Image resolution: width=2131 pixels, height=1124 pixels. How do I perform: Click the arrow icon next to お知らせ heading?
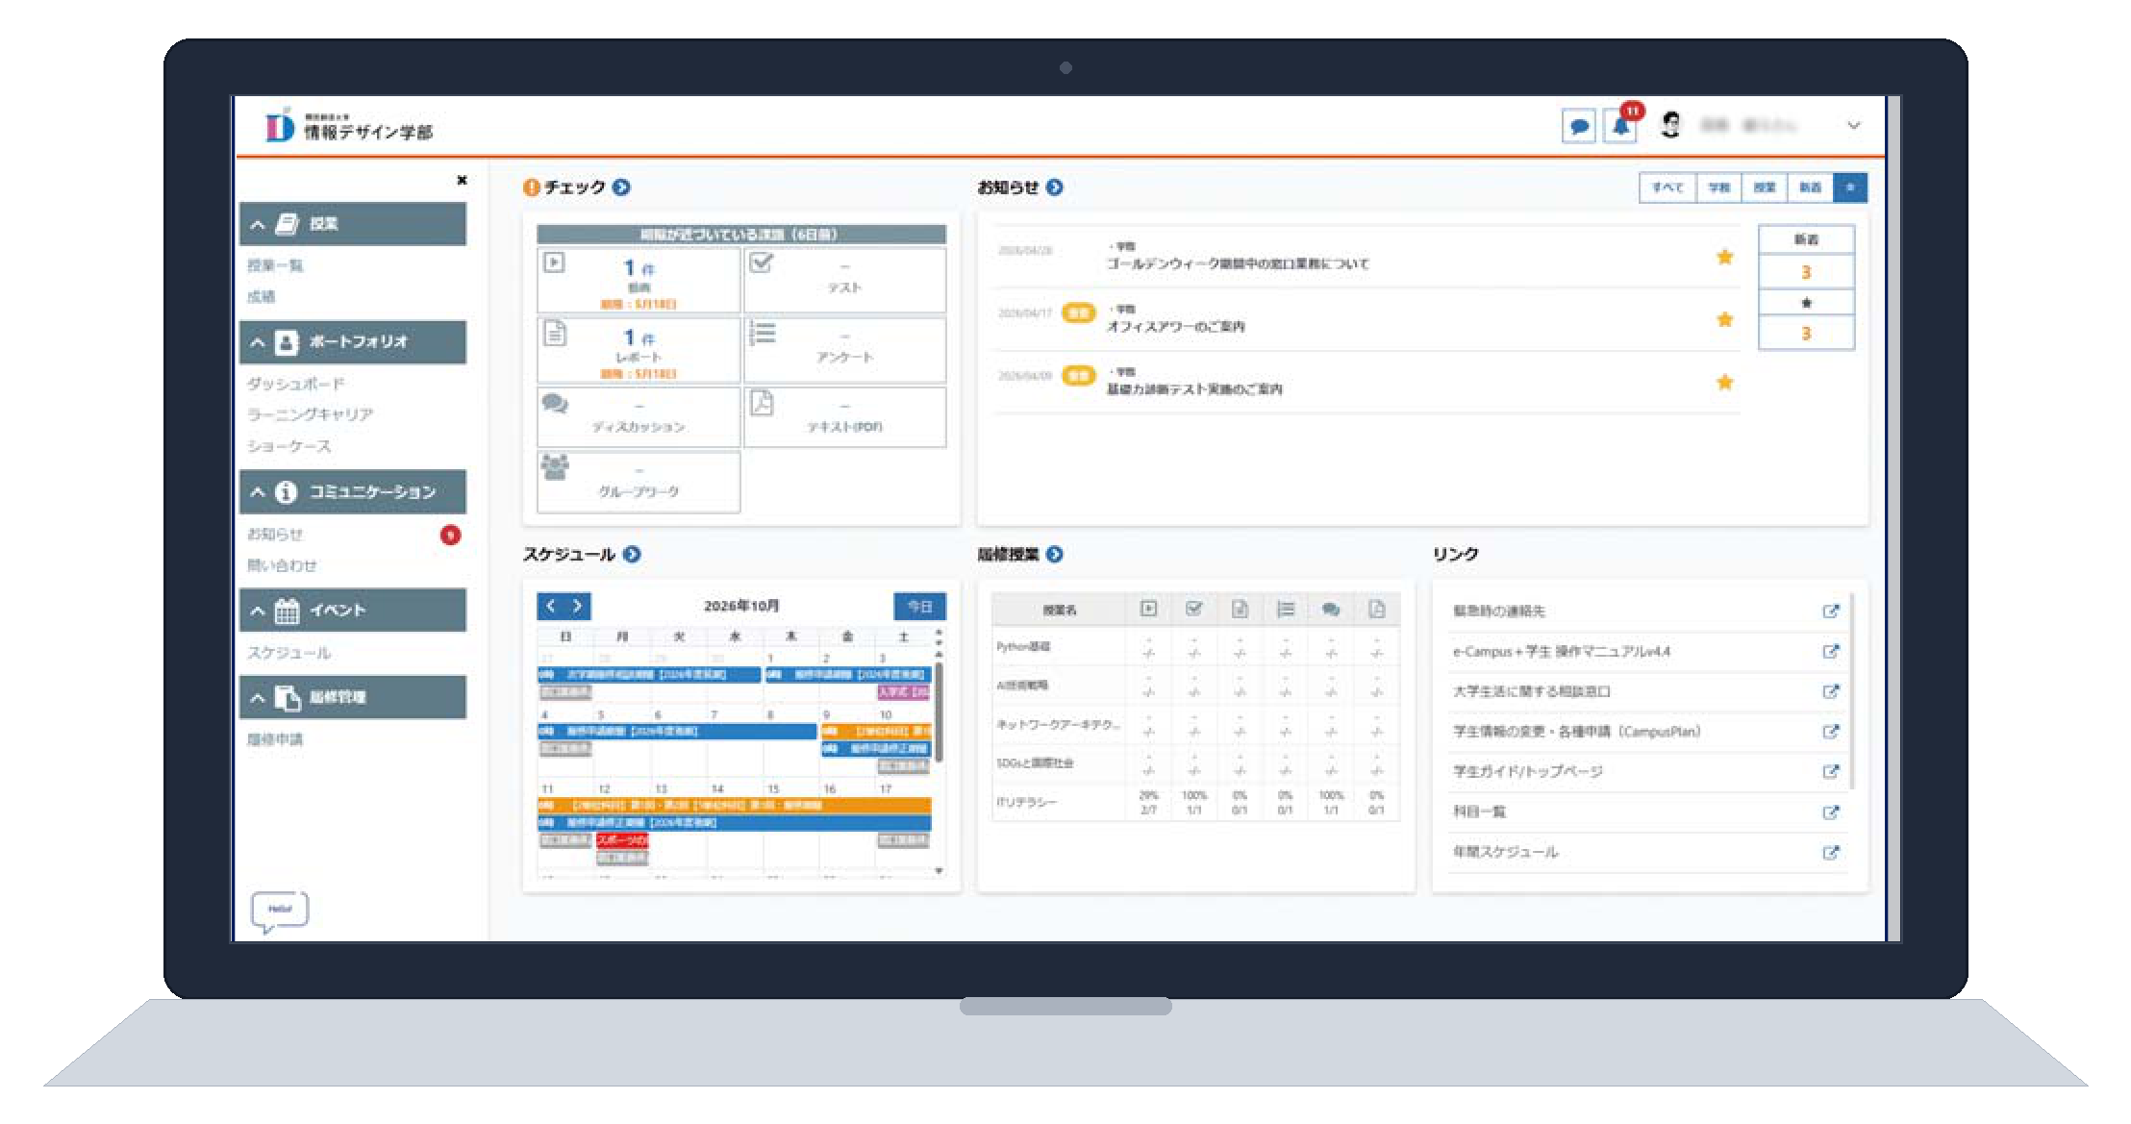click(1055, 187)
